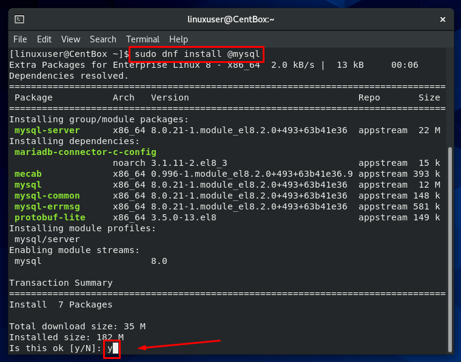This screenshot has height=362, width=461.
Task: Open the Help menu
Action: (178, 39)
